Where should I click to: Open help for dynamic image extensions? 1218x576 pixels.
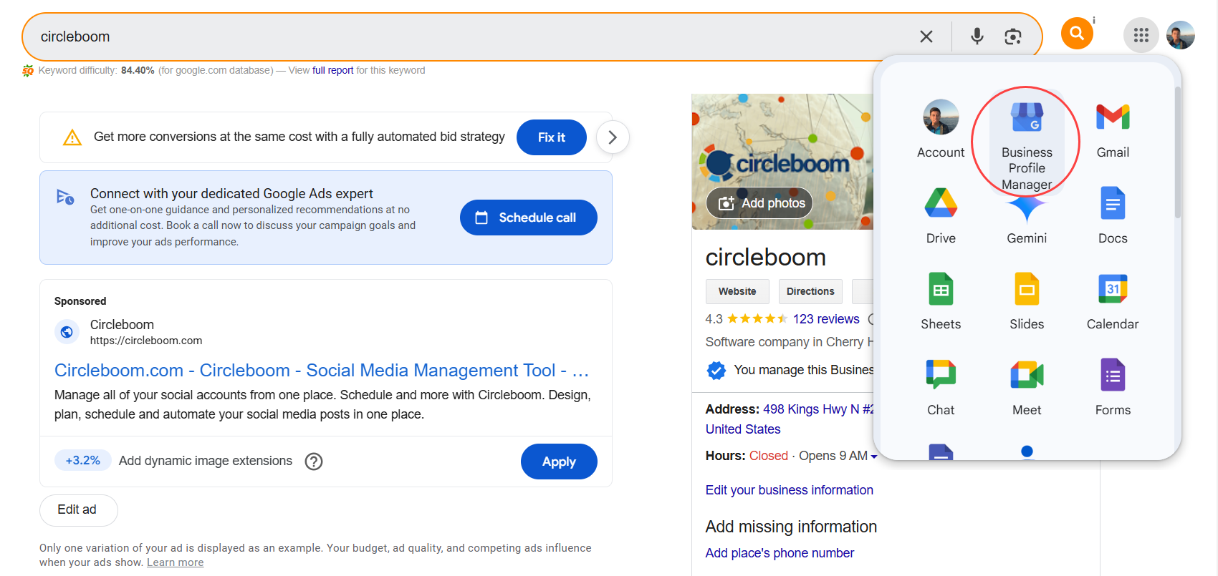[313, 462]
